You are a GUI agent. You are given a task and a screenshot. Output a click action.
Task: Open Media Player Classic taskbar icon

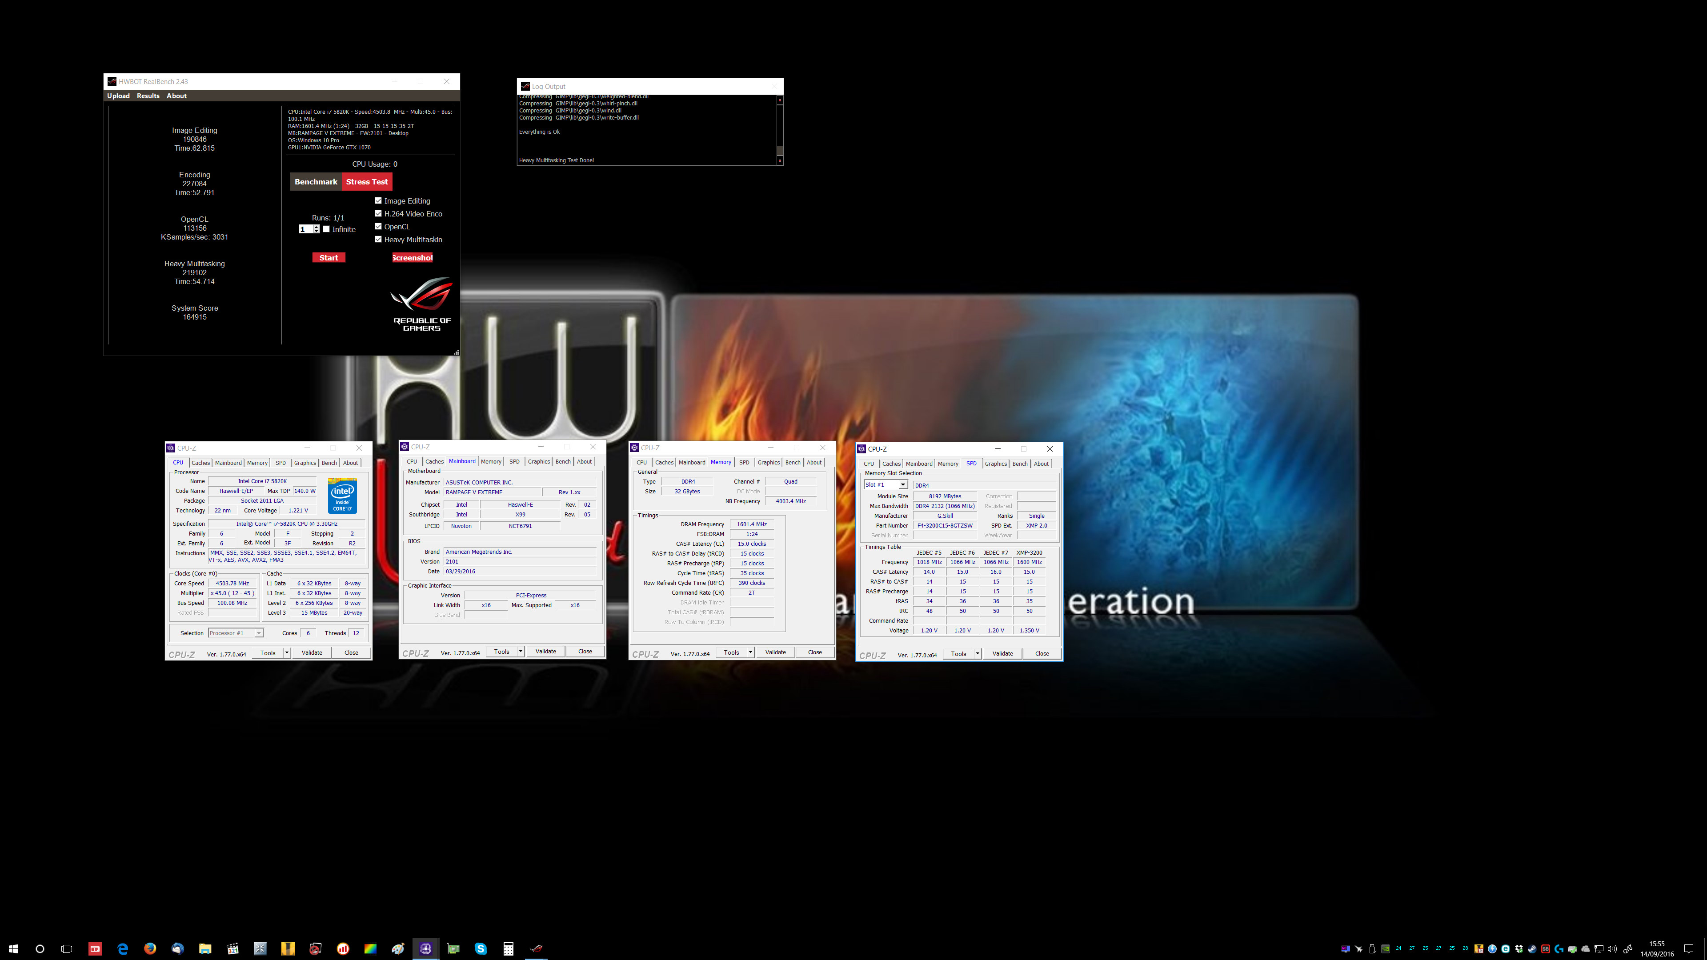pyautogui.click(x=232, y=949)
